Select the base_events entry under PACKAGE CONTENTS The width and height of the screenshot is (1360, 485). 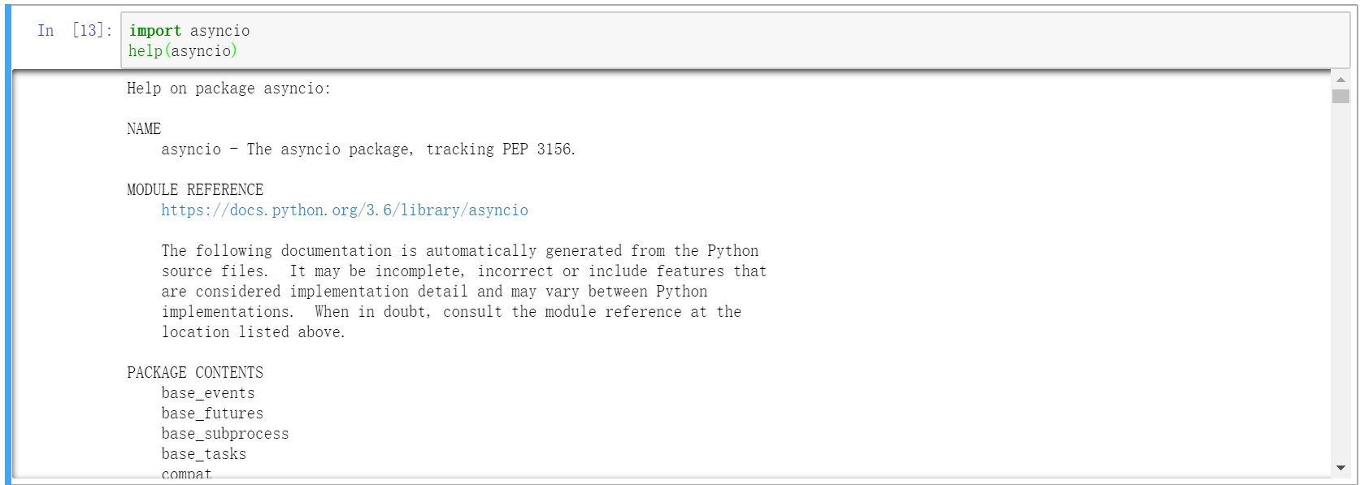208,392
